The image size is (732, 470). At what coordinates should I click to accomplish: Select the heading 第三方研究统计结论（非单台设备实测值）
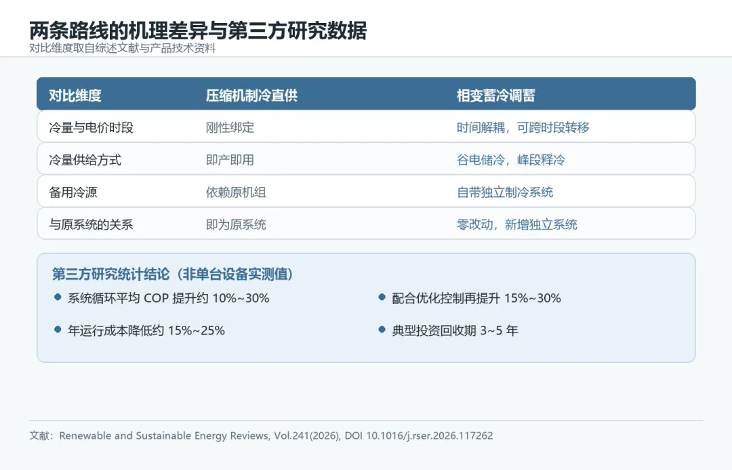[x=172, y=274]
